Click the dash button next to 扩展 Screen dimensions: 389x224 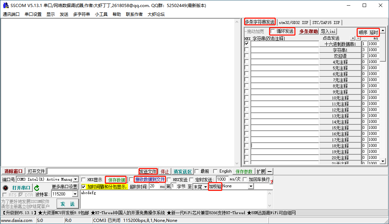click(x=269, y=172)
